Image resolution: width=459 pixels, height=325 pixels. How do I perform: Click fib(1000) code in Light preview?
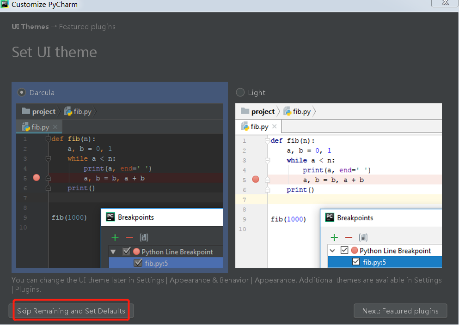(288, 219)
